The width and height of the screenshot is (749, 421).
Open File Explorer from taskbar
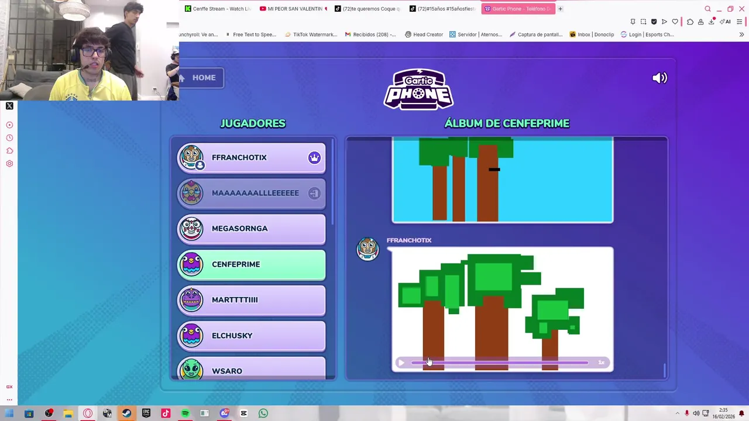(68, 414)
